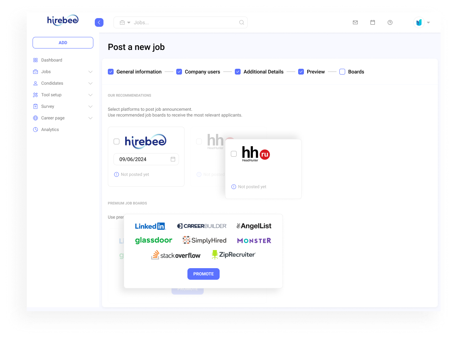Select the hh.ru job board checkbox
This screenshot has width=453, height=338.
coord(233,153)
